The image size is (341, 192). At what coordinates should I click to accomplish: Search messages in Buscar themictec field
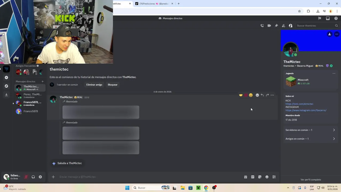click(x=317, y=26)
